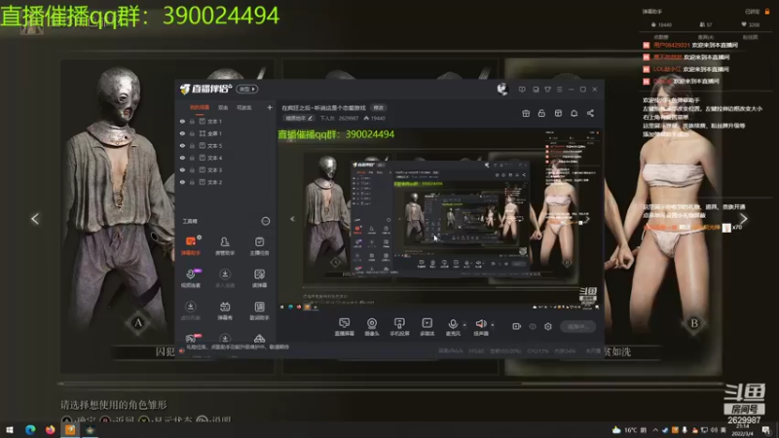The height and width of the screenshot is (438, 779).
Task: Toggle preview eye icon in bottom bar
Action: pyautogui.click(x=533, y=326)
